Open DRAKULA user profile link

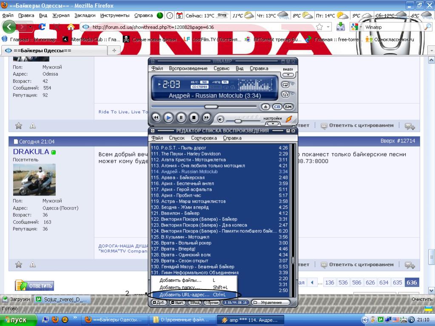coord(31,152)
